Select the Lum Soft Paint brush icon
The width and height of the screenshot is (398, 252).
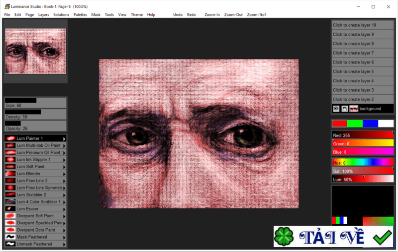[10, 167]
